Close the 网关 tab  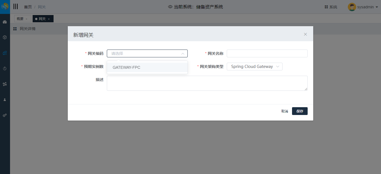point(49,19)
